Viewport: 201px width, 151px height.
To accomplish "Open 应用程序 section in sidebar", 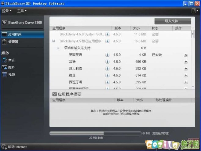I will click(x=22, y=34).
